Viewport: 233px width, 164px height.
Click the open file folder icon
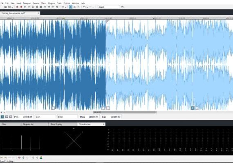tap(5, 7)
